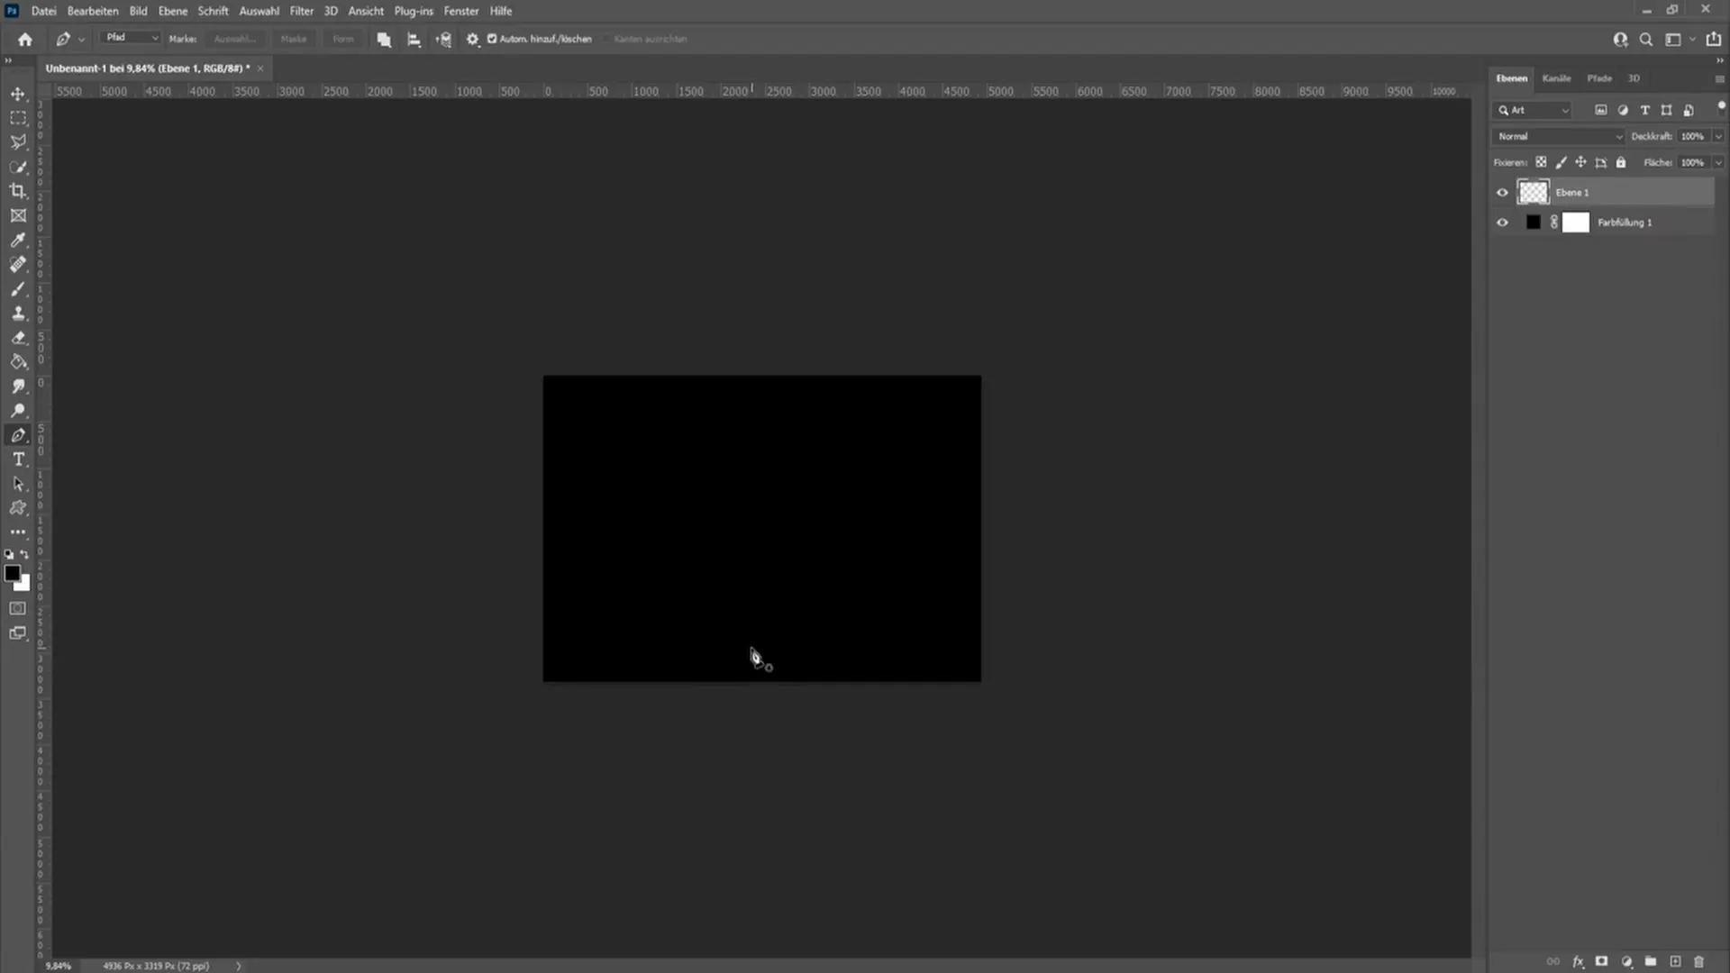This screenshot has height=973, width=1730.
Task: Open the Normal blend mode dropdown
Action: (1559, 137)
